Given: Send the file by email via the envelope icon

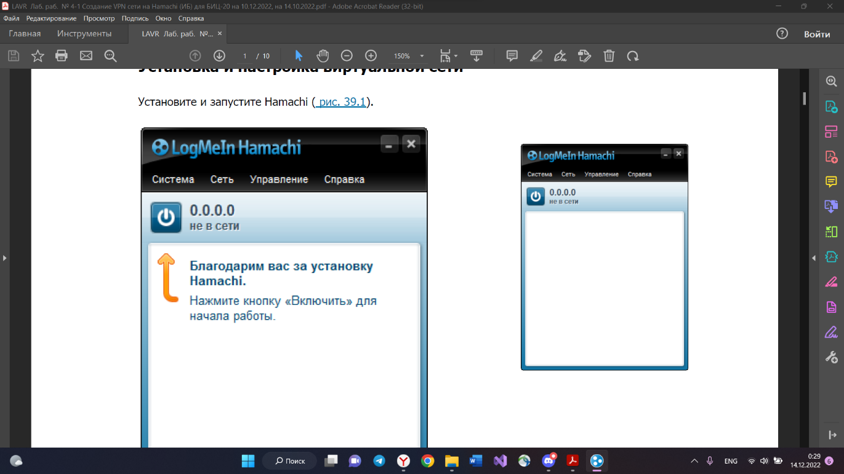Looking at the screenshot, I should pos(86,56).
